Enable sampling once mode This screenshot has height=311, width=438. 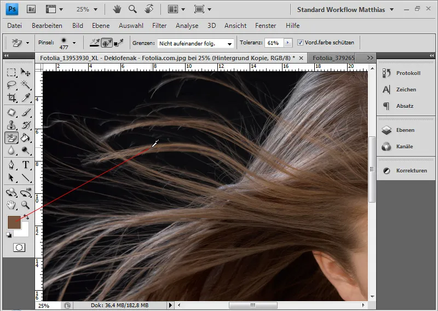[107, 43]
